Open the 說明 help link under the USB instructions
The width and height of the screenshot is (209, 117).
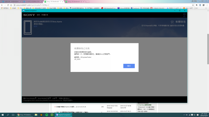pyautogui.click(x=35, y=26)
